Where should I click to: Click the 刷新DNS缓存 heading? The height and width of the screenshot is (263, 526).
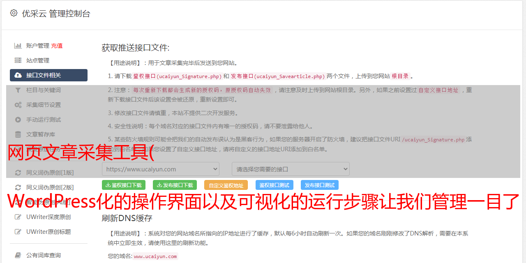127,218
